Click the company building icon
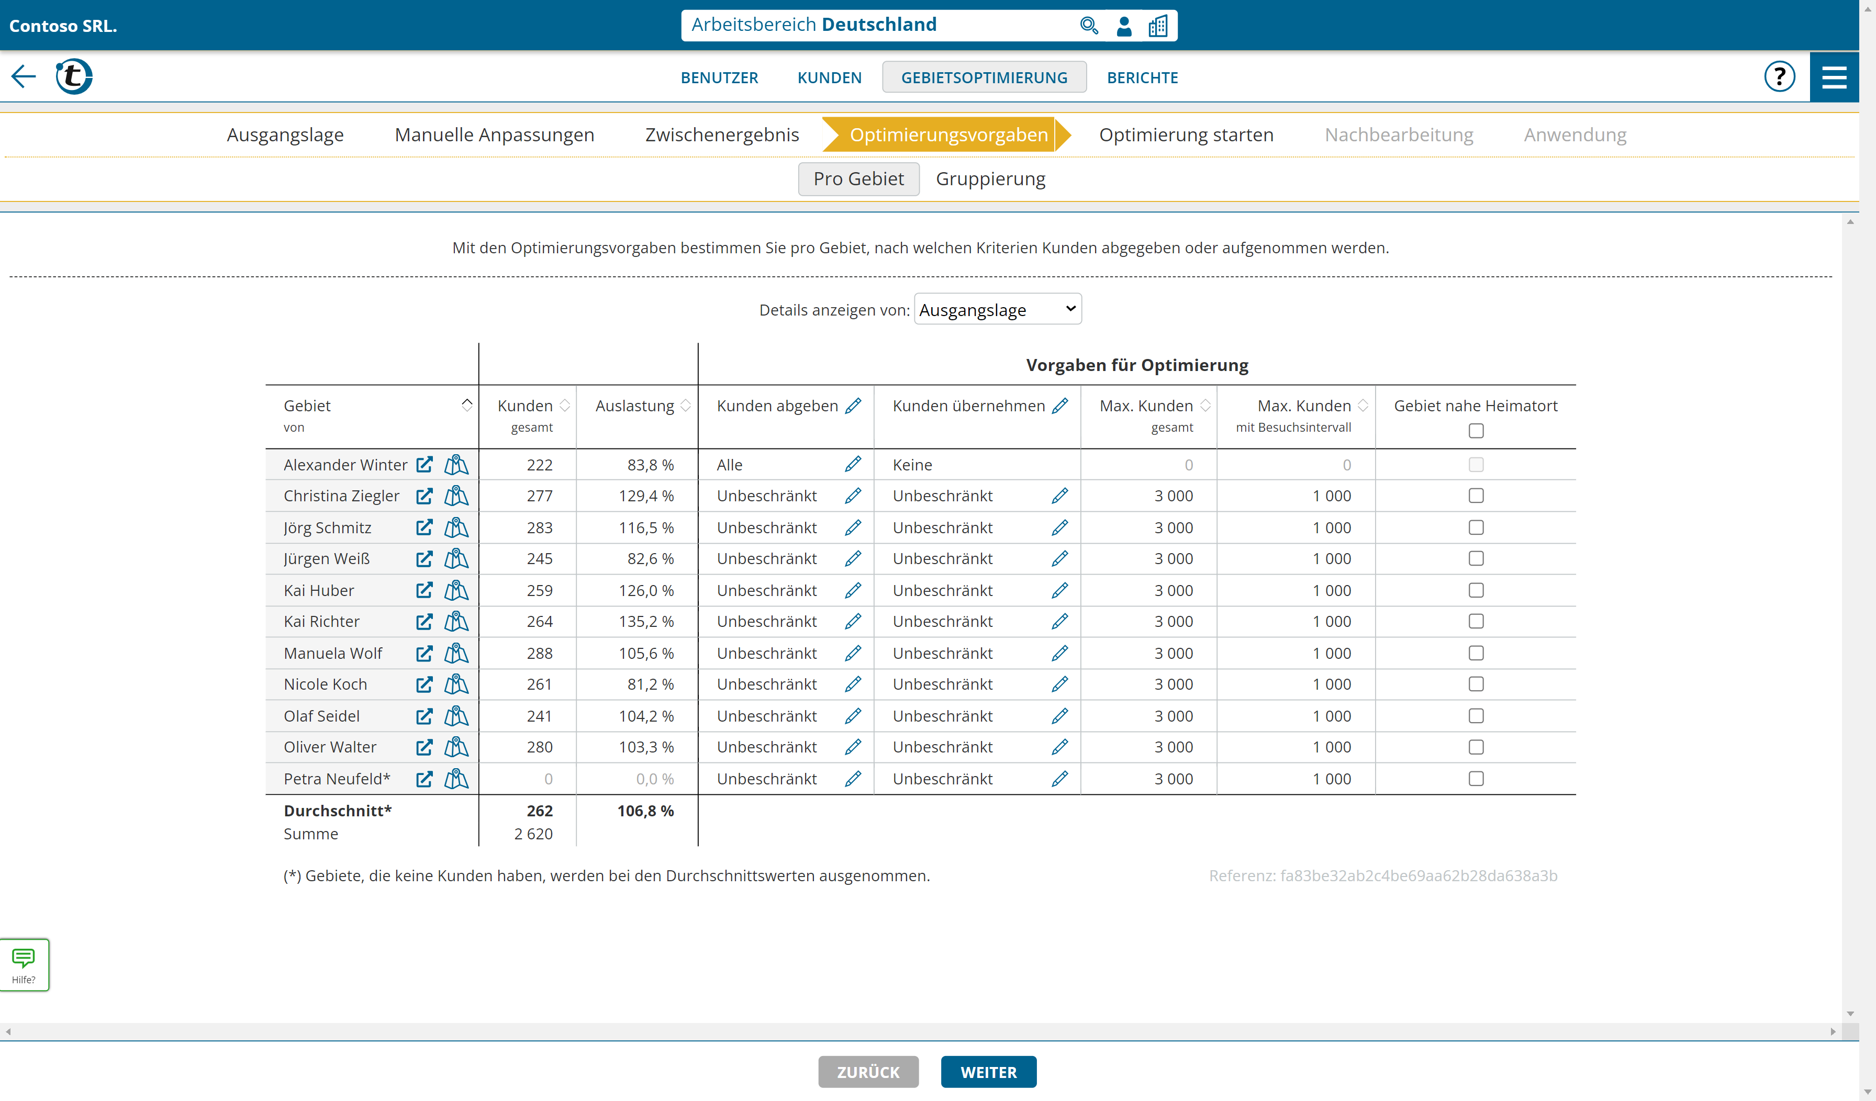 (x=1158, y=25)
